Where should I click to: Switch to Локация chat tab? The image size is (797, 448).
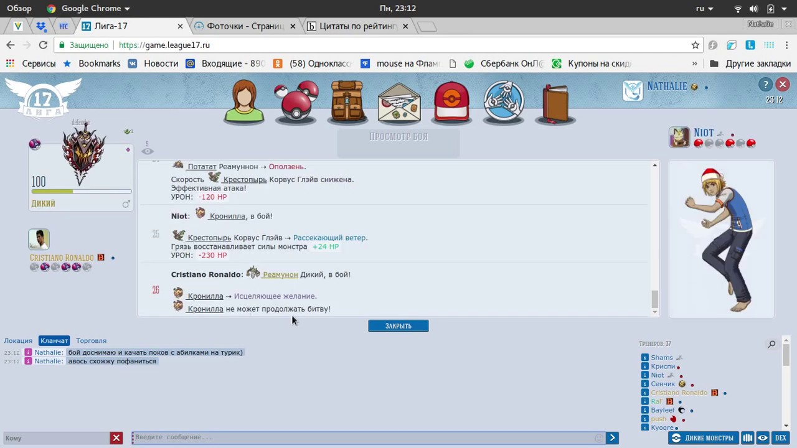pos(18,341)
